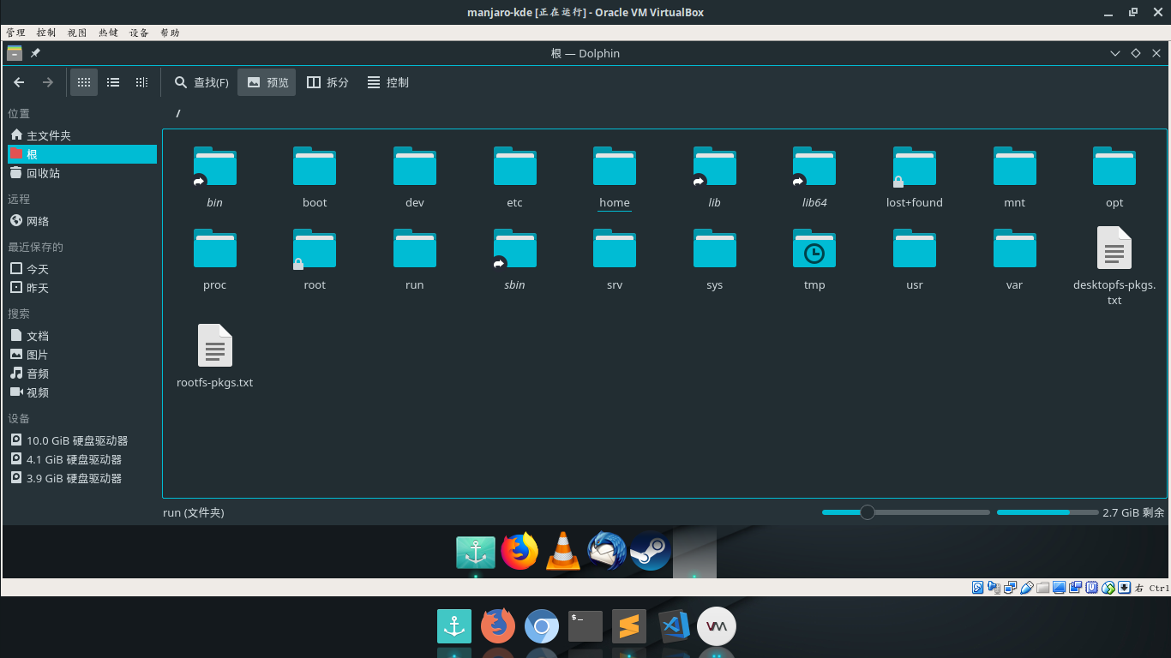1171x658 pixels.
Task: Open the 10.0 GiB 硬盘驱动器 device
Action: tap(81, 440)
